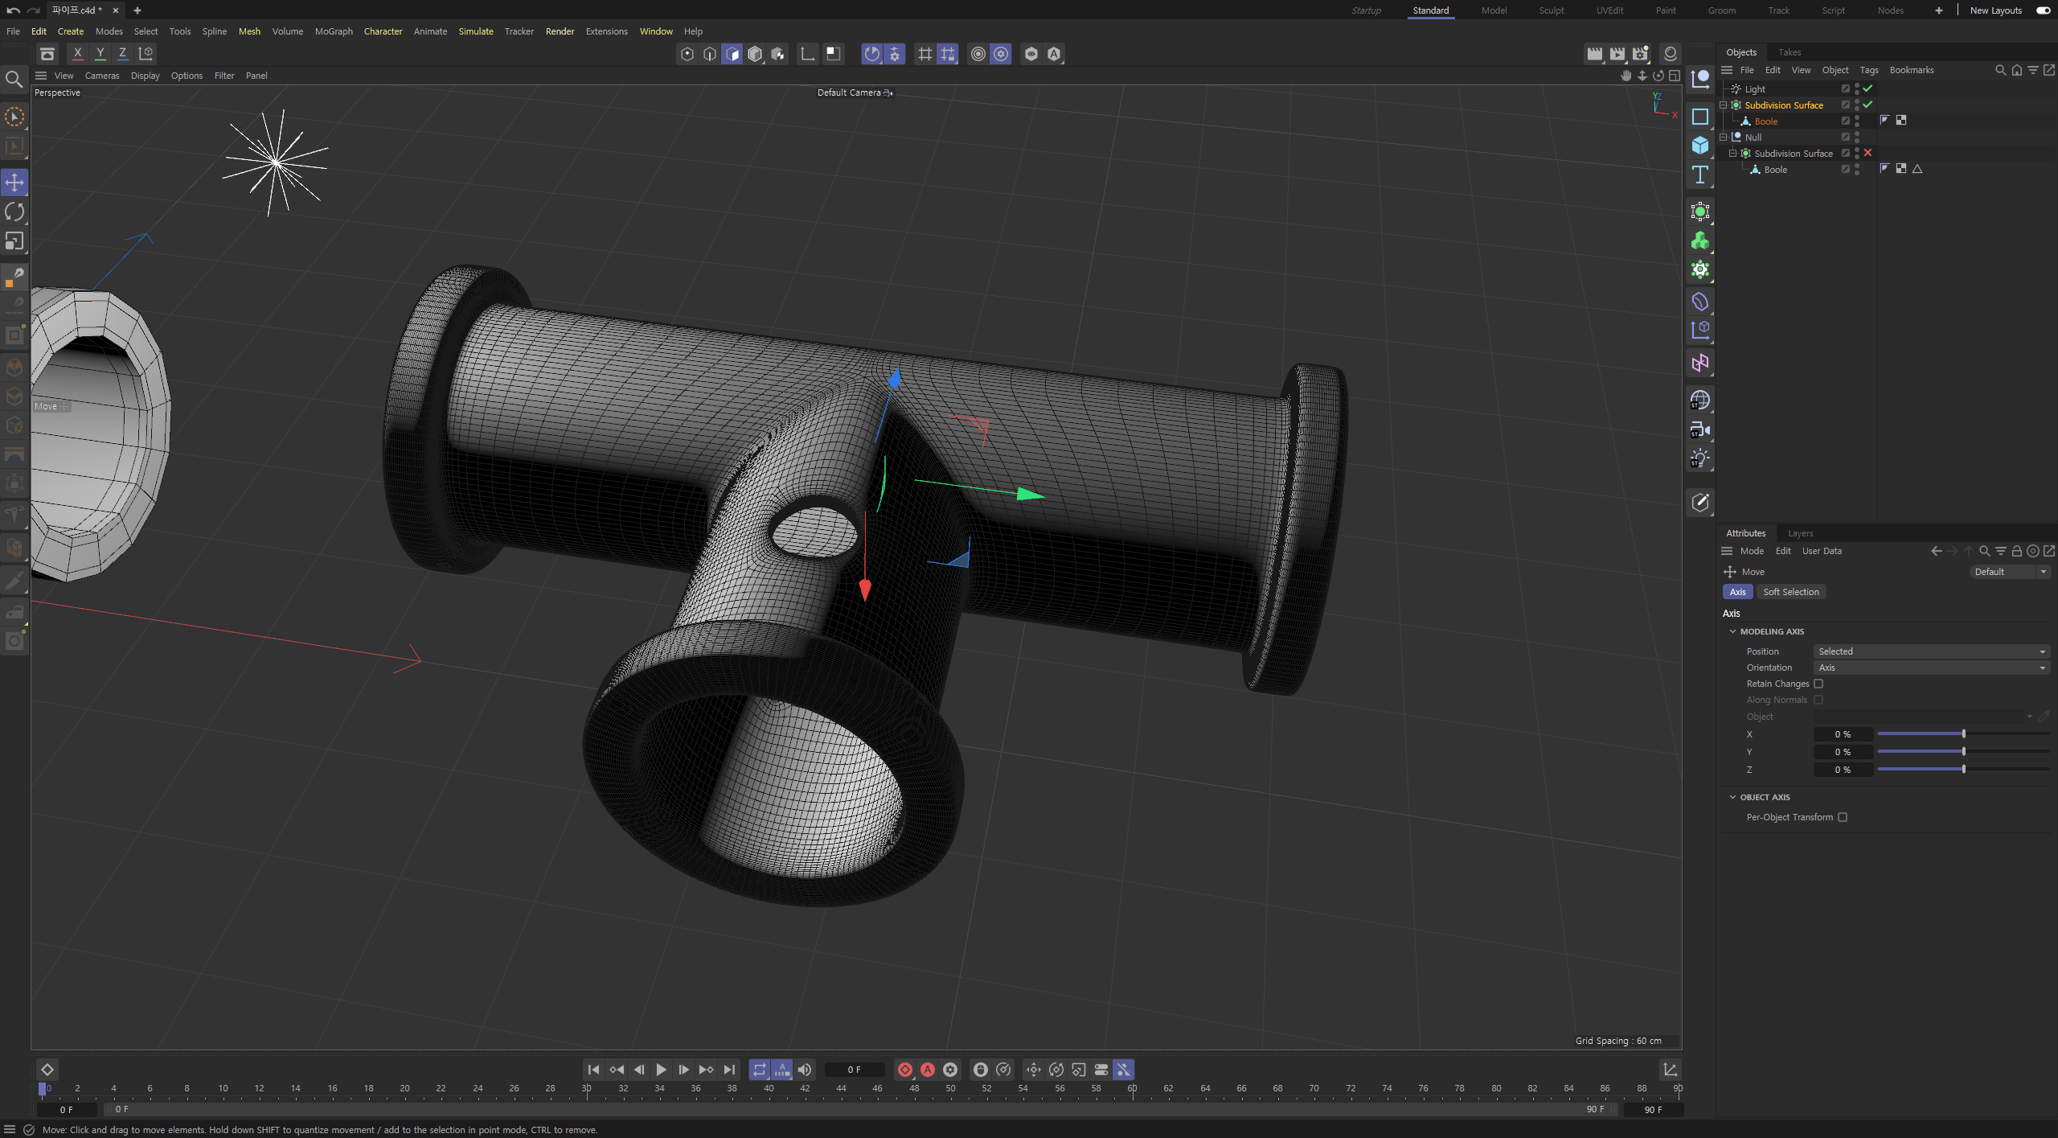Check the Per-Object Transform checkbox
The height and width of the screenshot is (1138, 2058).
[1843, 817]
